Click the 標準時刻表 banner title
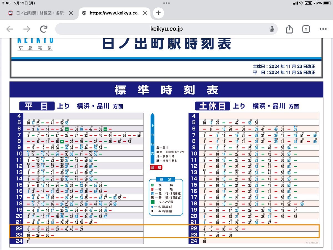This screenshot has width=333, height=250. (167, 90)
